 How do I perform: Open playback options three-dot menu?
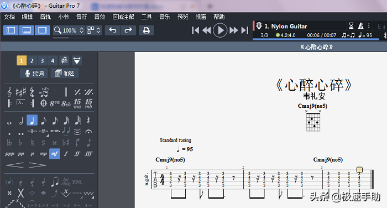(x=369, y=25)
